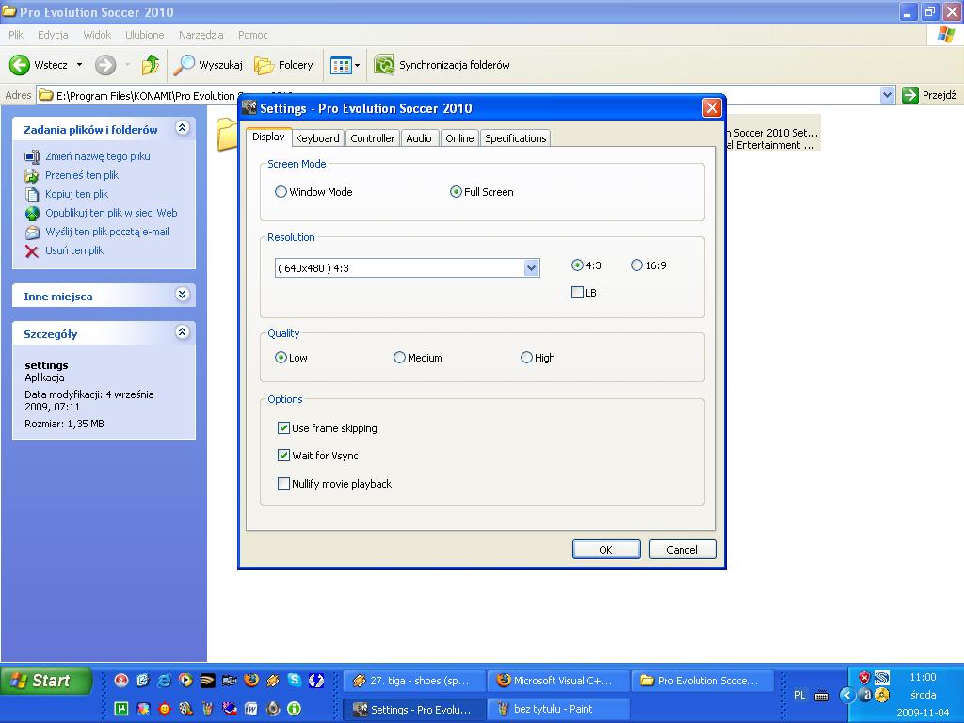The width and height of the screenshot is (964, 723).
Task: Toggle the Foldery pane button
Action: [283, 65]
